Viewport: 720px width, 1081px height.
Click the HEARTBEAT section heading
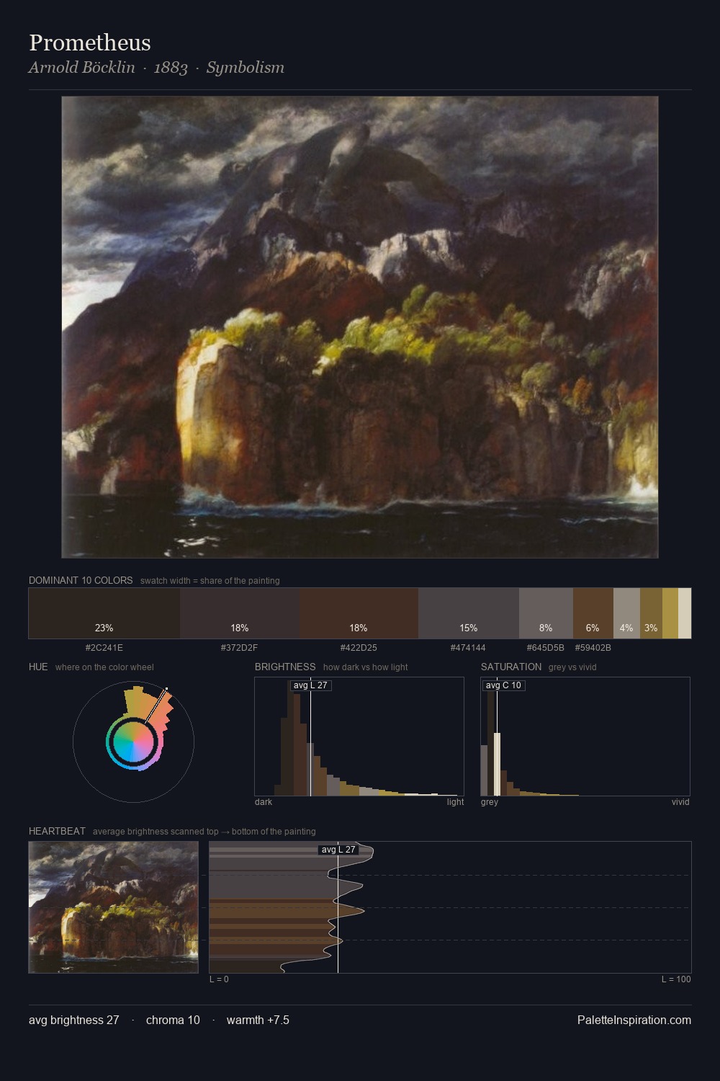tap(57, 831)
